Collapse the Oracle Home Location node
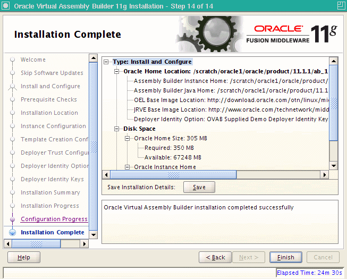The height and width of the screenshot is (279, 347). click(x=116, y=71)
